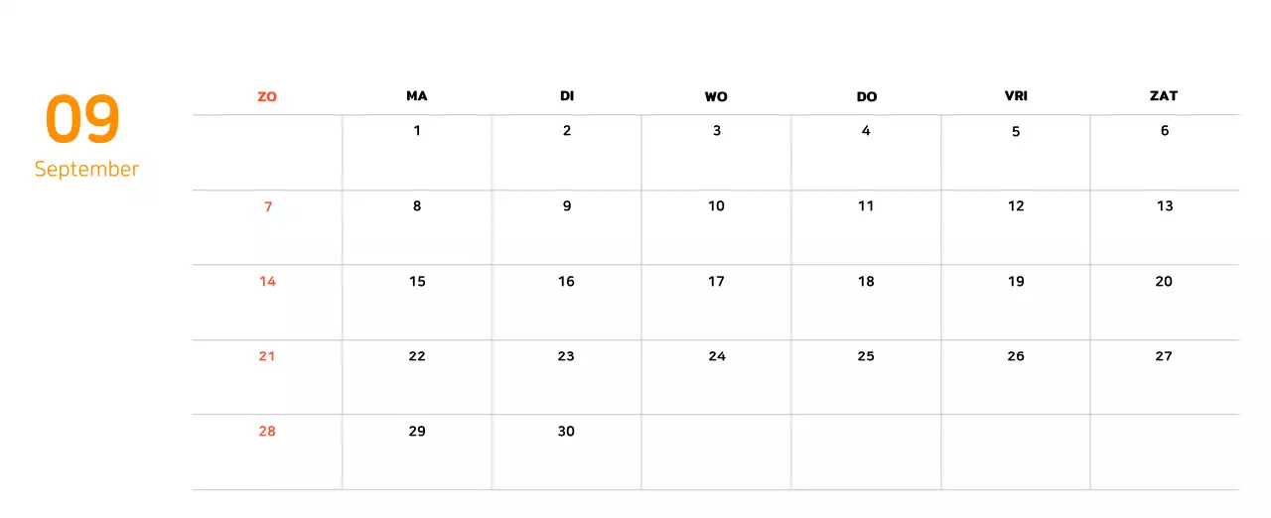The image size is (1271, 518).
Task: Click Sunday date 28 in last row
Action: point(267,432)
